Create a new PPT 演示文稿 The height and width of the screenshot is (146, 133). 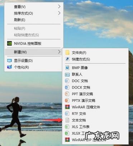95,94
